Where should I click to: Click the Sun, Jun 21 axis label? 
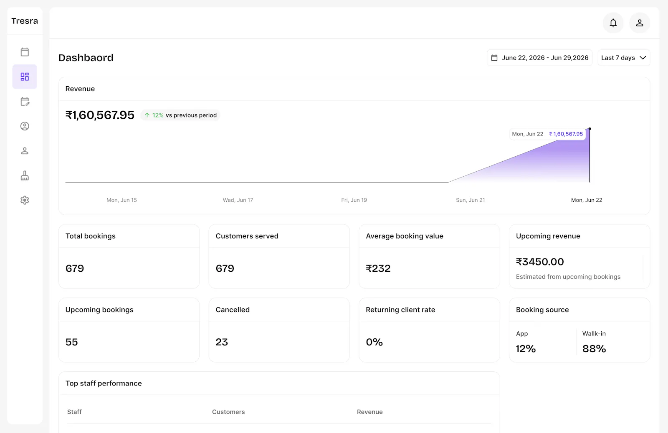(471, 200)
